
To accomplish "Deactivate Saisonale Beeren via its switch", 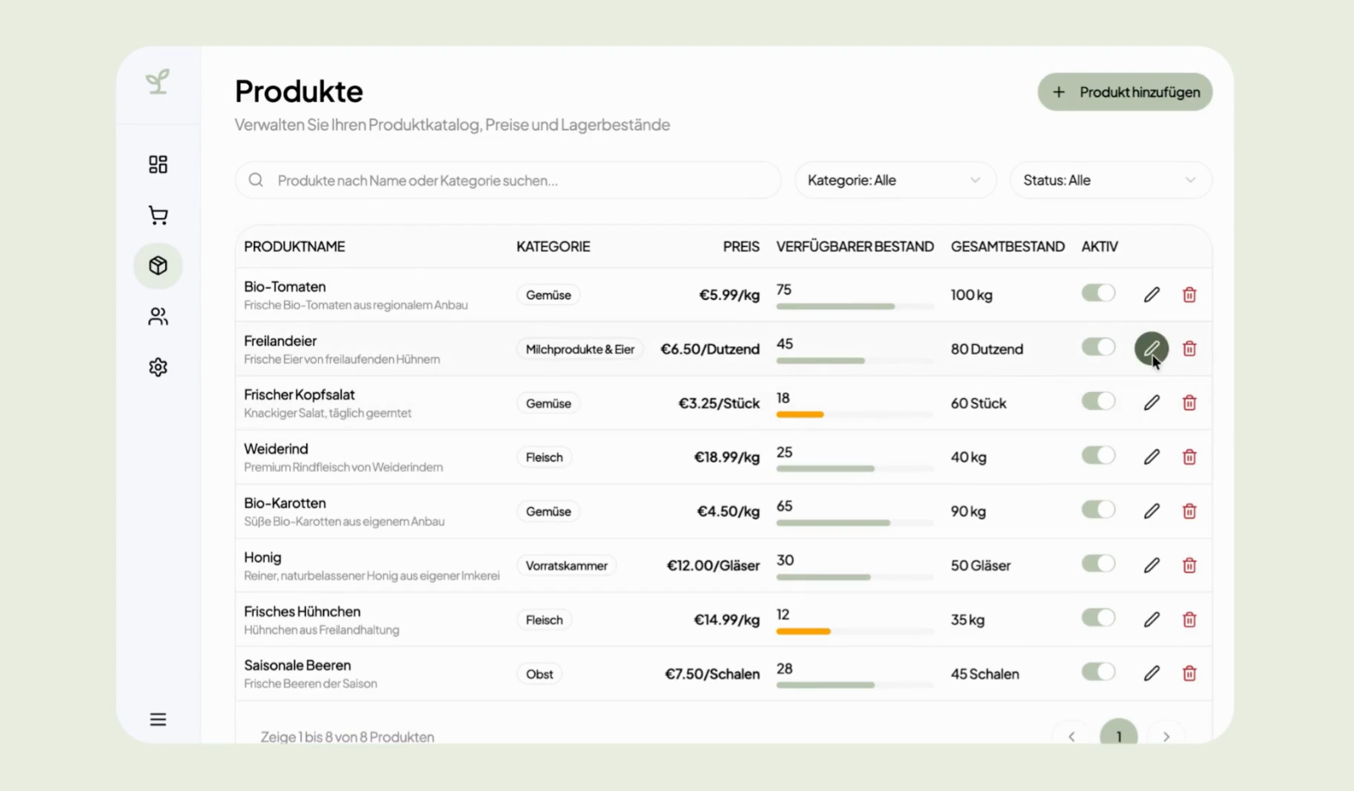I will pos(1098,673).
